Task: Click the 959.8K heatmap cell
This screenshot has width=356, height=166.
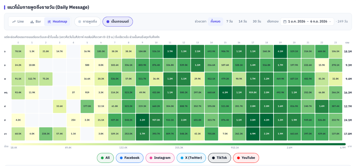Action: (x=253, y=93)
